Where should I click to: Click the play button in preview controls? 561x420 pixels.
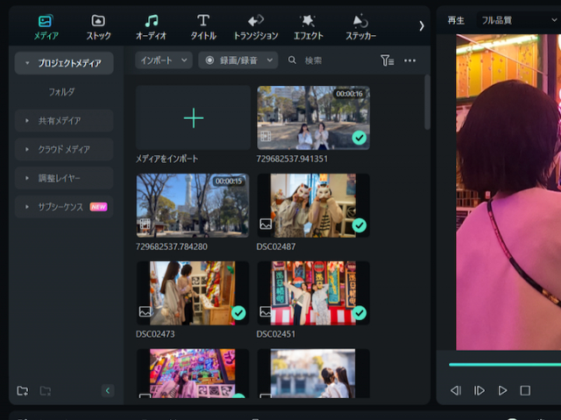click(502, 390)
